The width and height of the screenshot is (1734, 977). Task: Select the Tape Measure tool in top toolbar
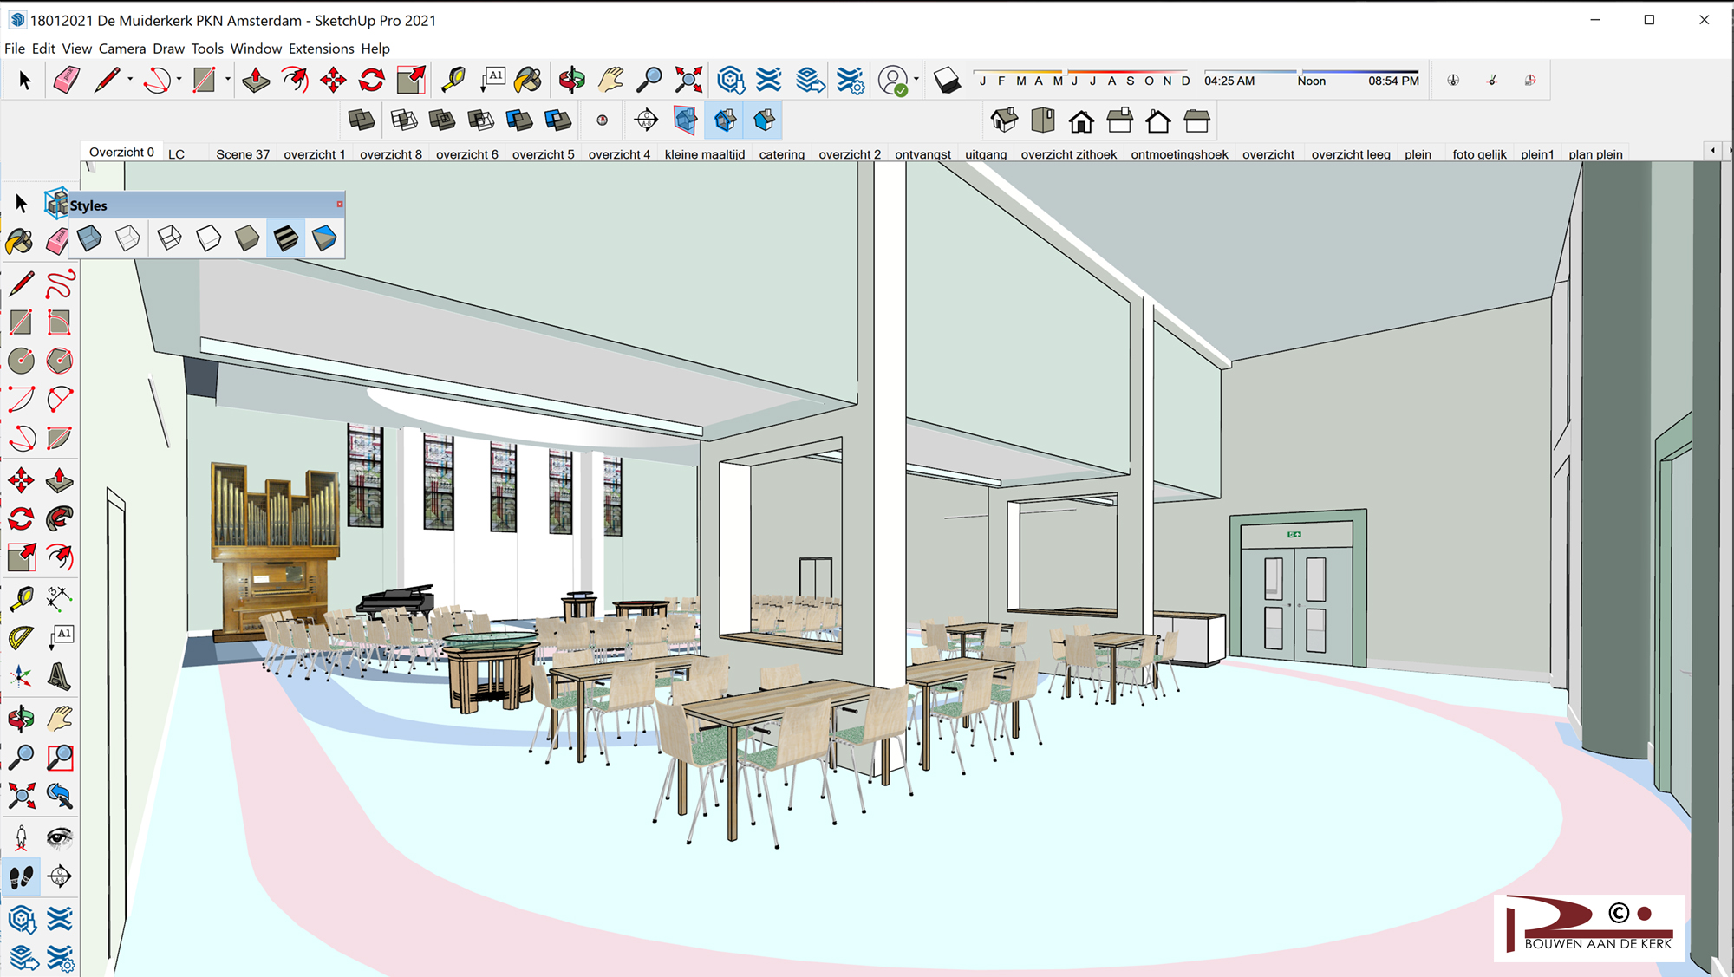coord(453,81)
